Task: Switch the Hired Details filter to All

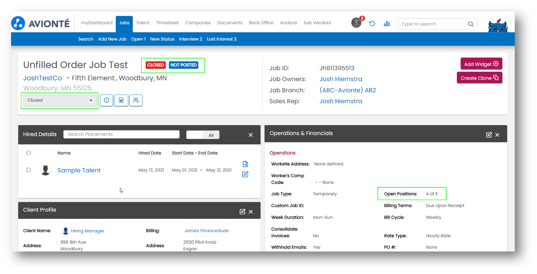Action: pos(211,135)
